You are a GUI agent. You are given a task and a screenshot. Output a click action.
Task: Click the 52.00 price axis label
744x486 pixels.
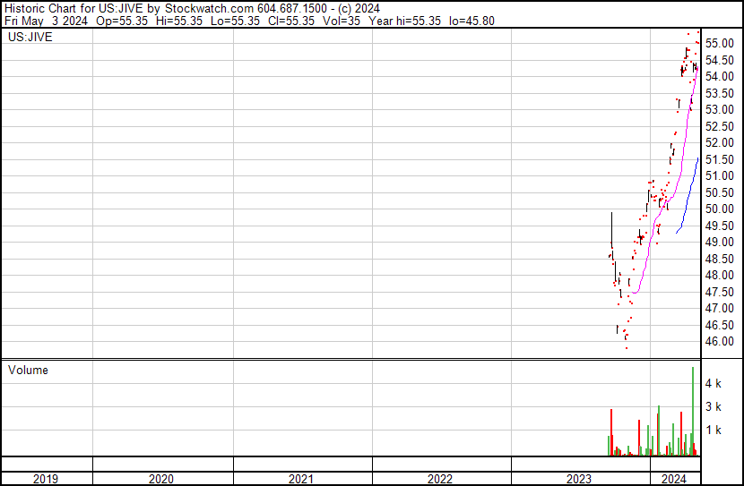tap(719, 142)
